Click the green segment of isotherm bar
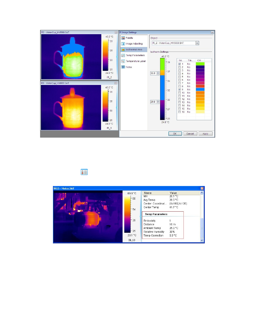This screenshot has height=330, width=255. pos(162,64)
